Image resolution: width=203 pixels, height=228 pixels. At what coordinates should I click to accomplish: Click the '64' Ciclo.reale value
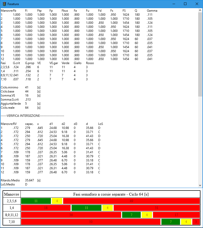point(27,108)
